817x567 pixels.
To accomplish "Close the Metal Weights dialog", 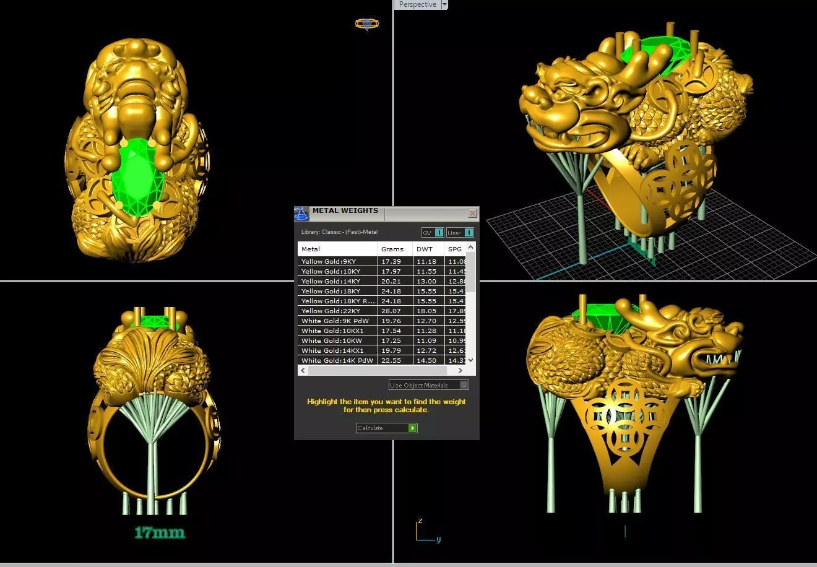I will (473, 213).
